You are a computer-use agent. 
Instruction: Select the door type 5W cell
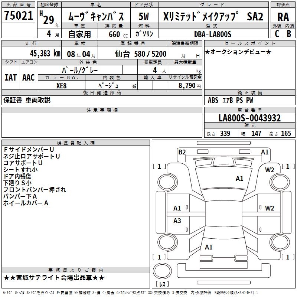(x=144, y=16)
